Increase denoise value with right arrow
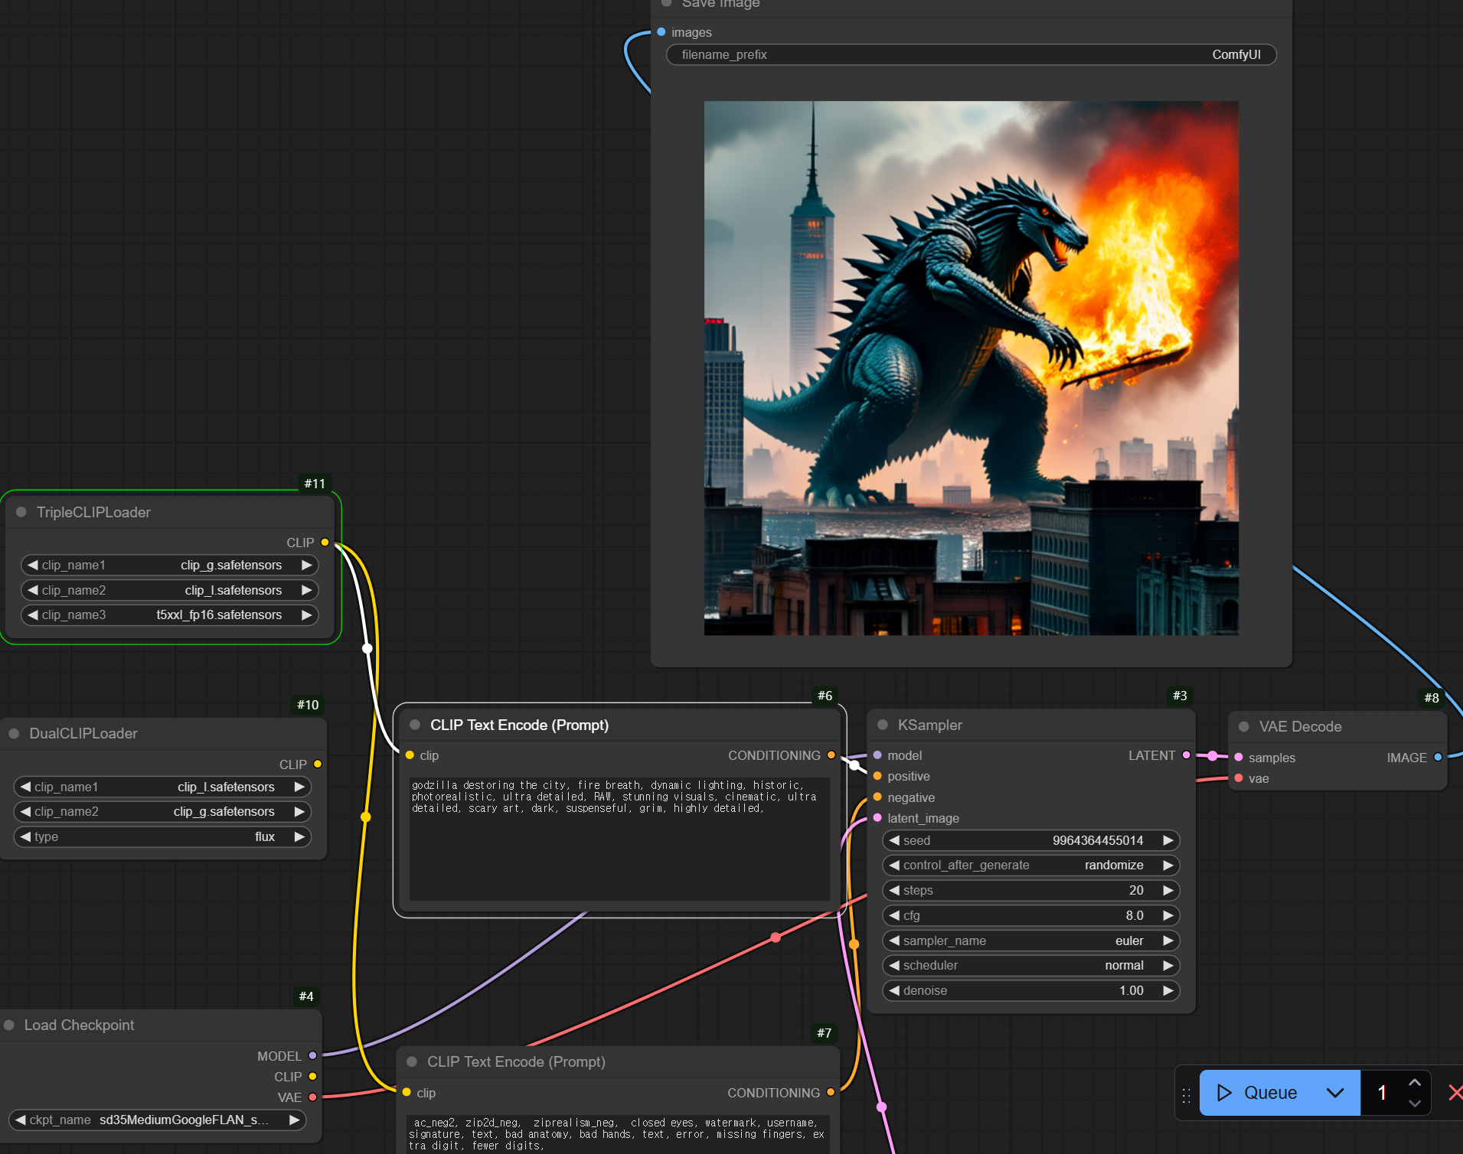This screenshot has width=1463, height=1154. click(x=1167, y=990)
